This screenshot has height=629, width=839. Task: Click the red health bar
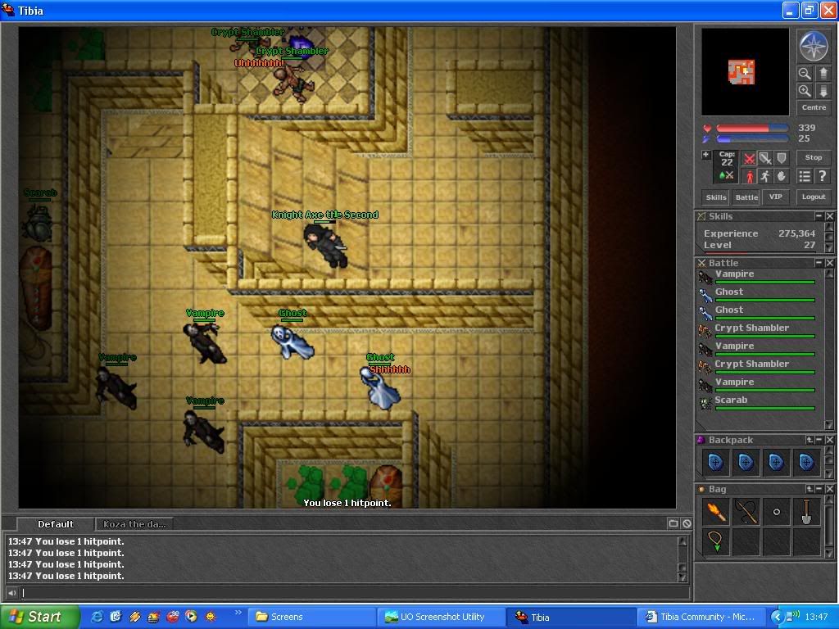(752, 129)
